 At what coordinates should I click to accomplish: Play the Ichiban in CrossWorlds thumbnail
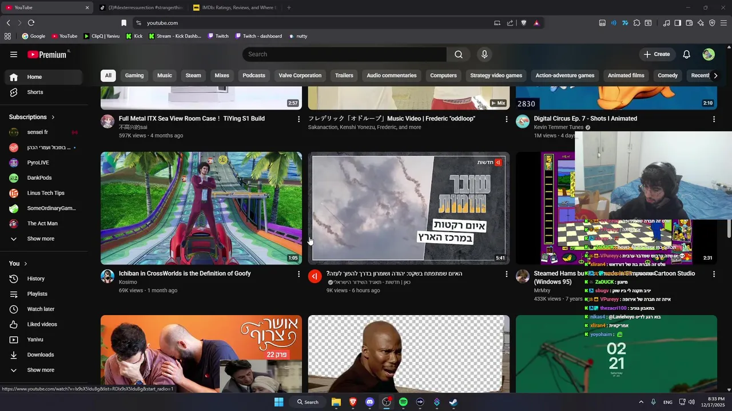pyautogui.click(x=201, y=208)
